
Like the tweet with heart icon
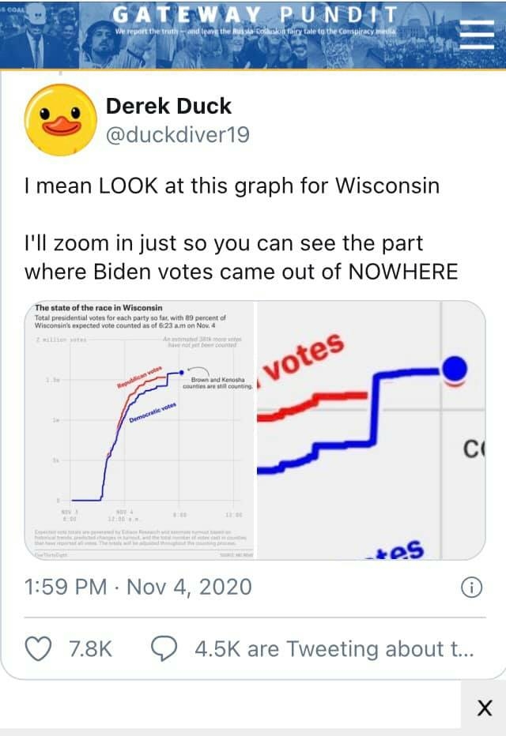pos(39,648)
